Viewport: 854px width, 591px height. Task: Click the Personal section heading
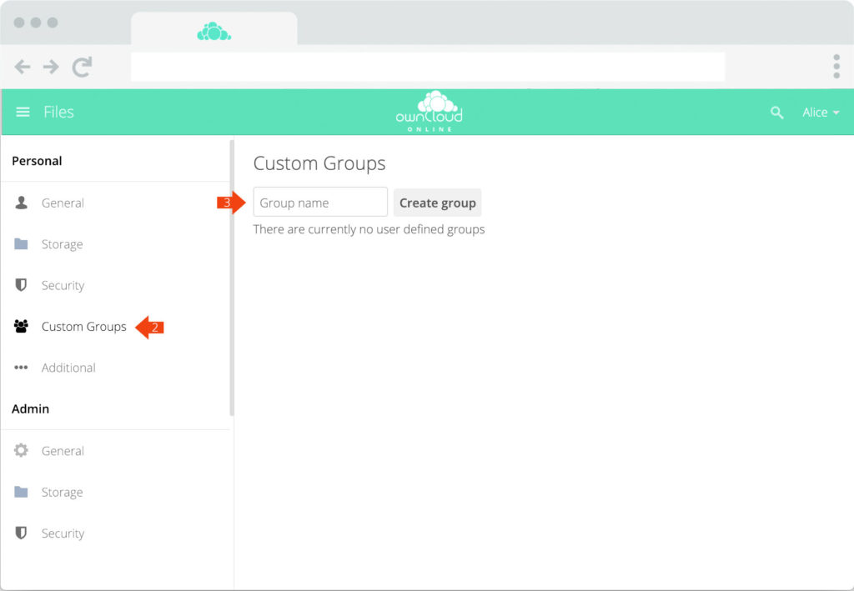click(x=37, y=161)
